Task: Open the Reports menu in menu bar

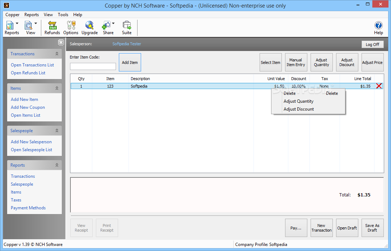Action: 32,15
